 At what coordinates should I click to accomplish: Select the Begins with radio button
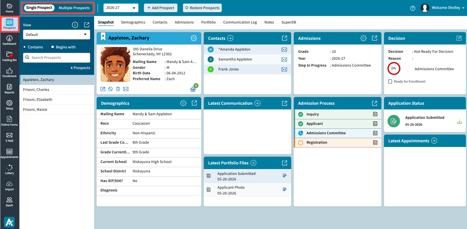click(53, 47)
